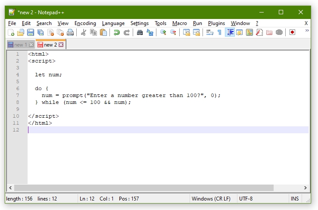
Task: Close the document using the menu bar X
Action: (306, 23)
